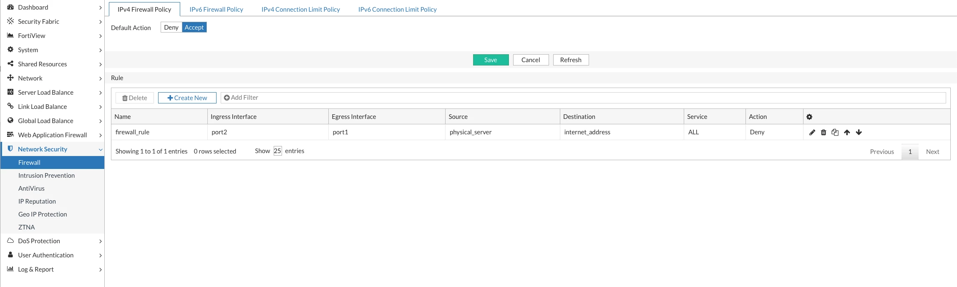Expand the Network menu chevron

101,78
